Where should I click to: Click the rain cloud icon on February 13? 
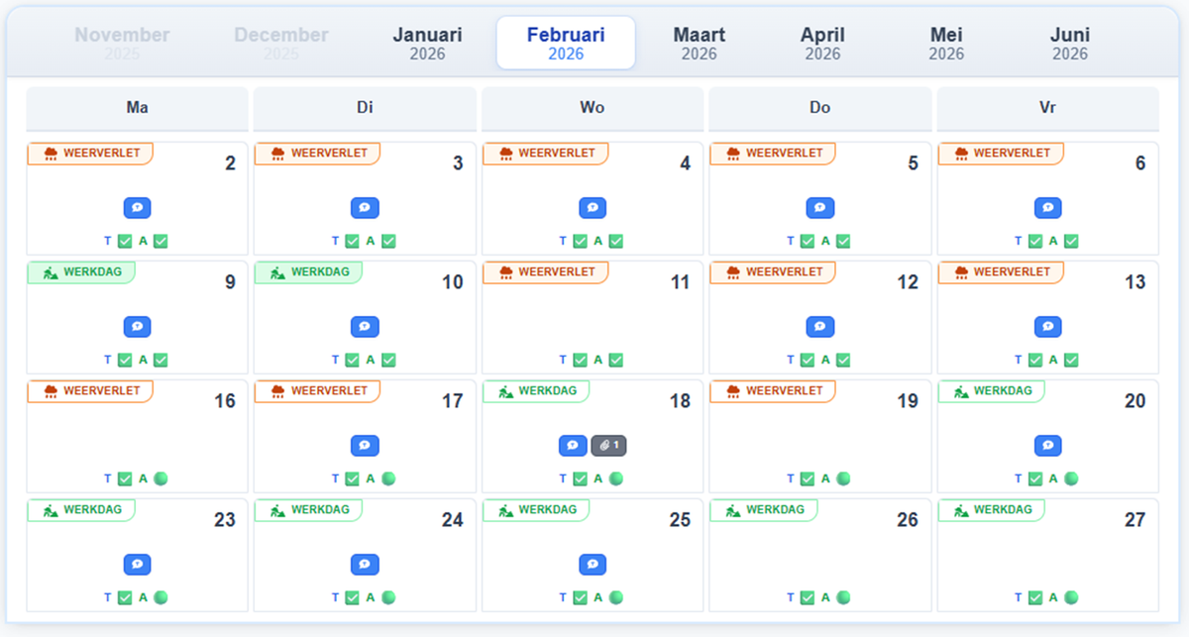tap(963, 271)
